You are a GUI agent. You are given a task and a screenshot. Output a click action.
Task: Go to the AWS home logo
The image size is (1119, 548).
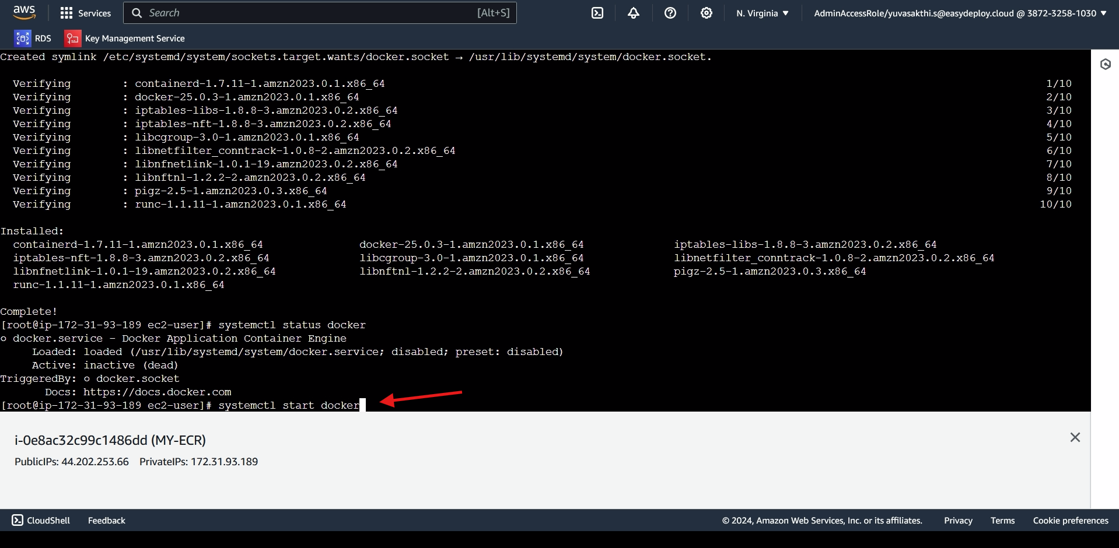(25, 13)
